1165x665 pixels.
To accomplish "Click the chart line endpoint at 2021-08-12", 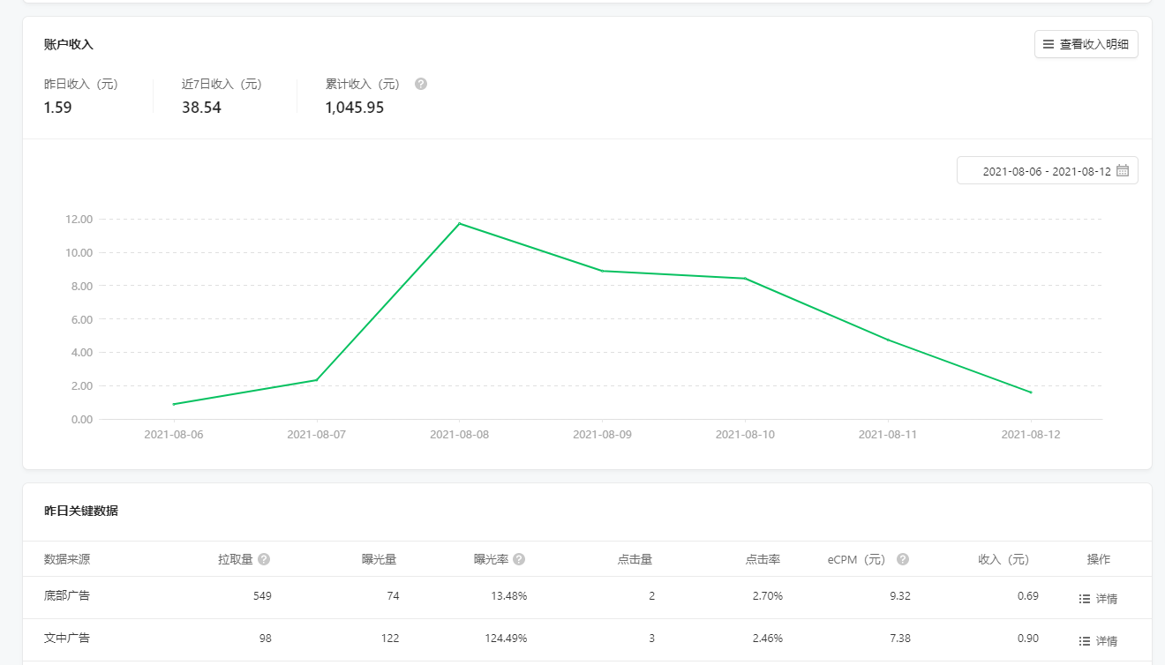I will [1031, 392].
